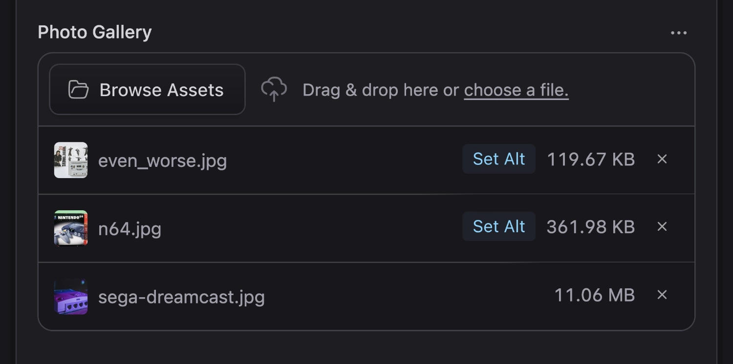Open the Photo Gallery options ellipsis menu
733x364 pixels.
(679, 32)
